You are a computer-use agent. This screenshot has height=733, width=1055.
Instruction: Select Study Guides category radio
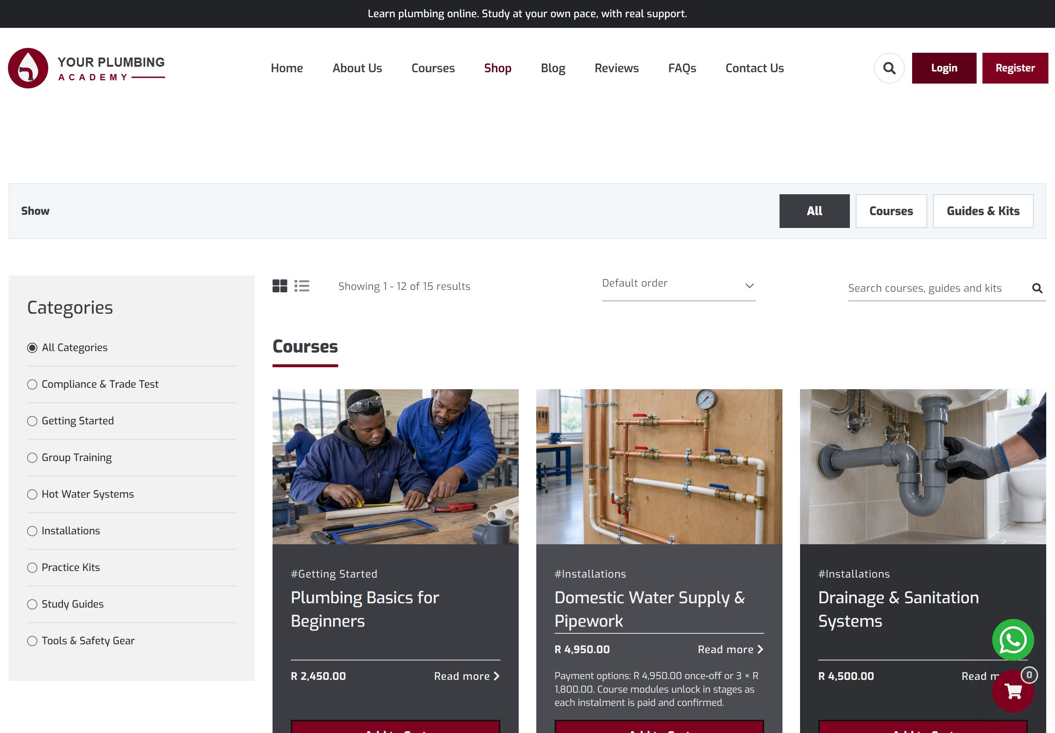[x=32, y=604]
